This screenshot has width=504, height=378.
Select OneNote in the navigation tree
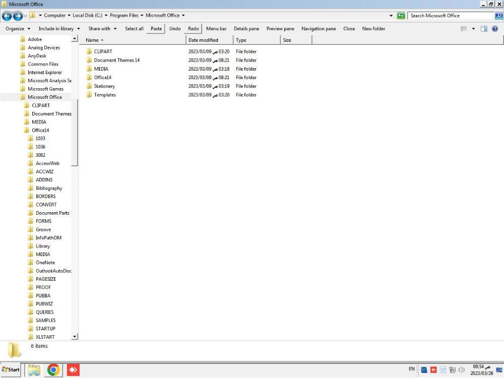pyautogui.click(x=45, y=263)
